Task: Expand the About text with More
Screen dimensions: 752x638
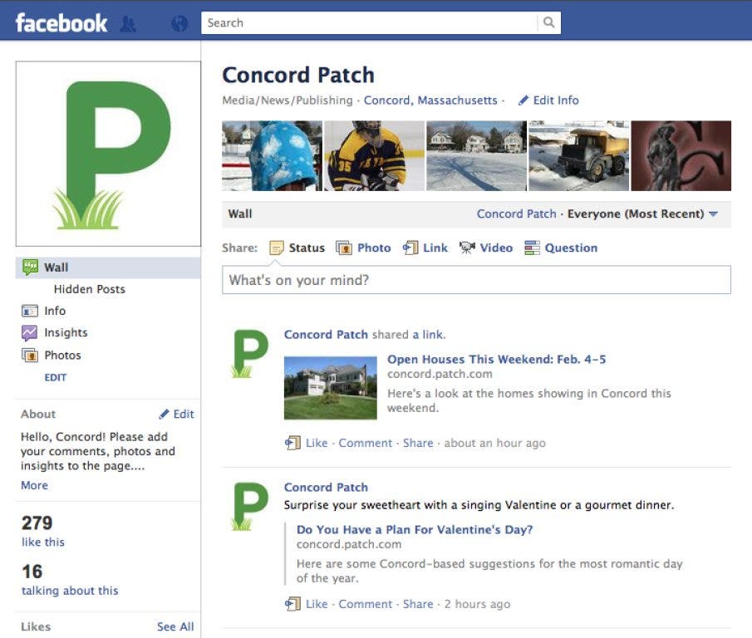Action: tap(34, 485)
